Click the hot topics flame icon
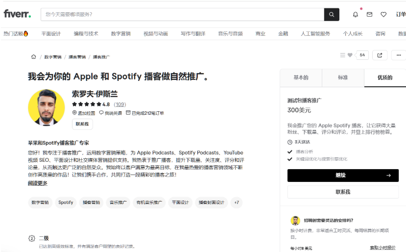 [26, 33]
